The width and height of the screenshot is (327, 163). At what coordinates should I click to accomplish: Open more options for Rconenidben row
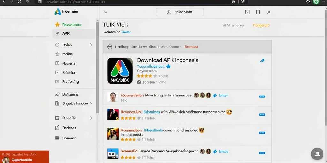[x=262, y=133]
